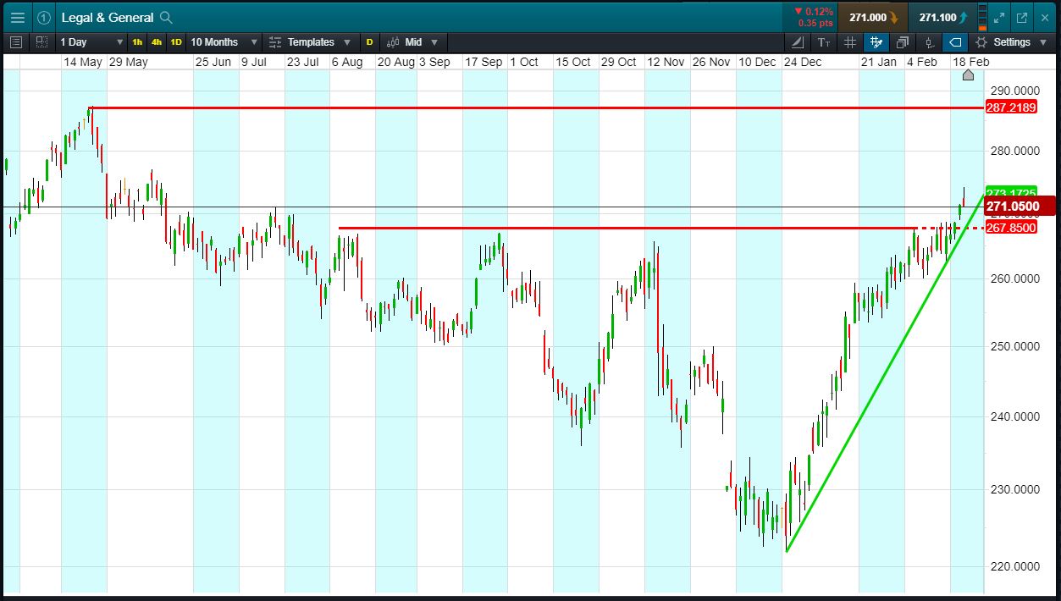Screen dimensions: 1061x601
Task: Toggle the chart grid lines icon
Action: [x=850, y=41]
